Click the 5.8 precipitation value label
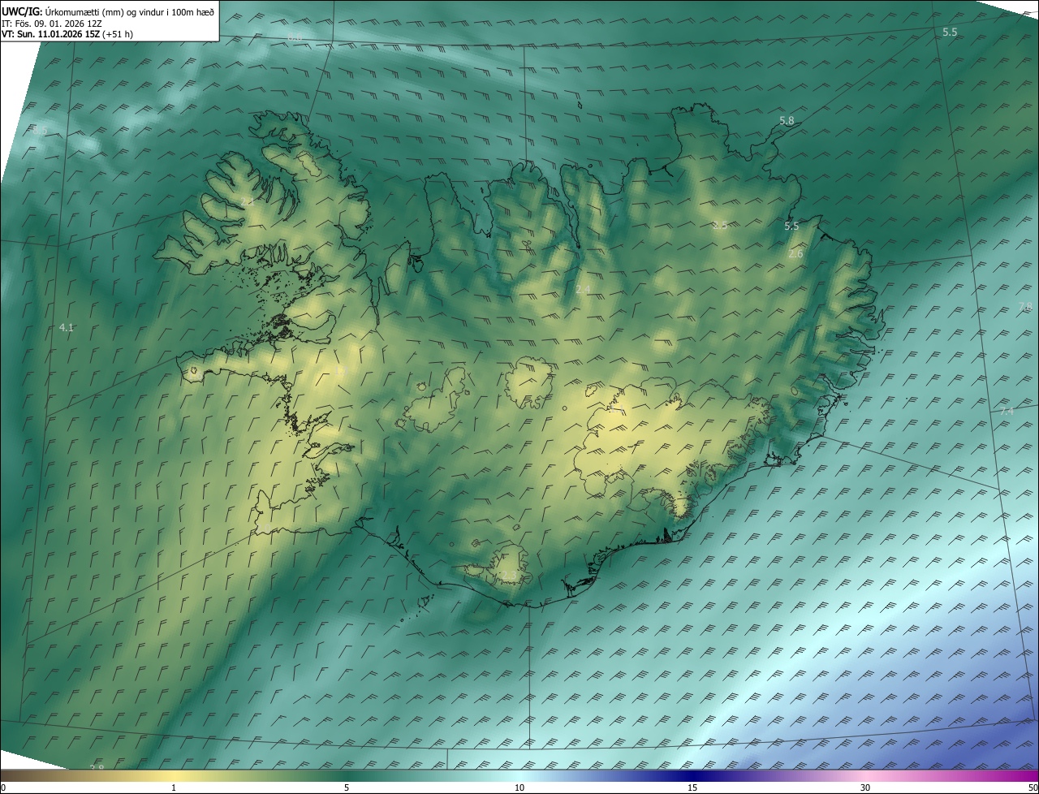1039x794 pixels. [x=787, y=121]
